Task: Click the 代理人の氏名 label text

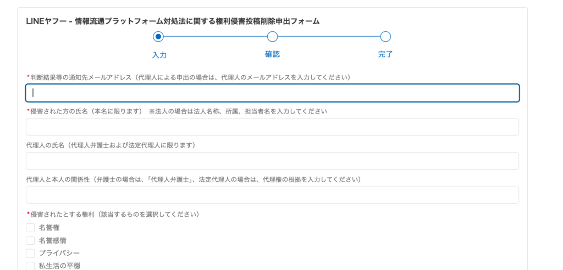Action: click(111, 145)
